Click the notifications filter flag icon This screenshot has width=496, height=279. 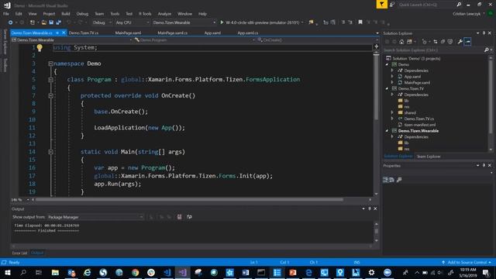tap(382, 5)
